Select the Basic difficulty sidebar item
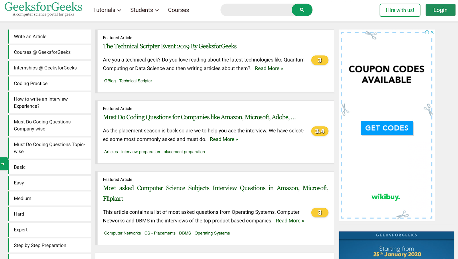 pos(50,167)
